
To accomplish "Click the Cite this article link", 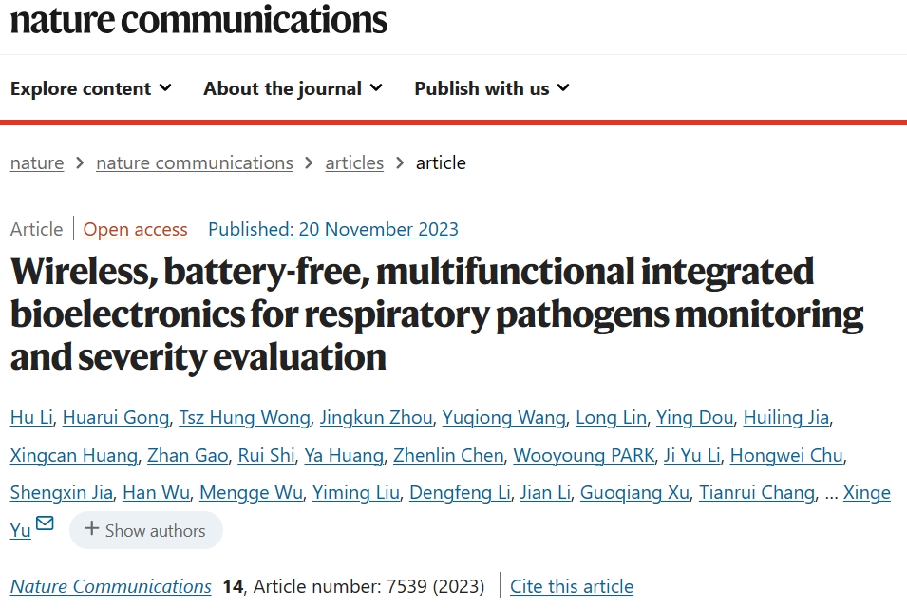I will point(572,586).
